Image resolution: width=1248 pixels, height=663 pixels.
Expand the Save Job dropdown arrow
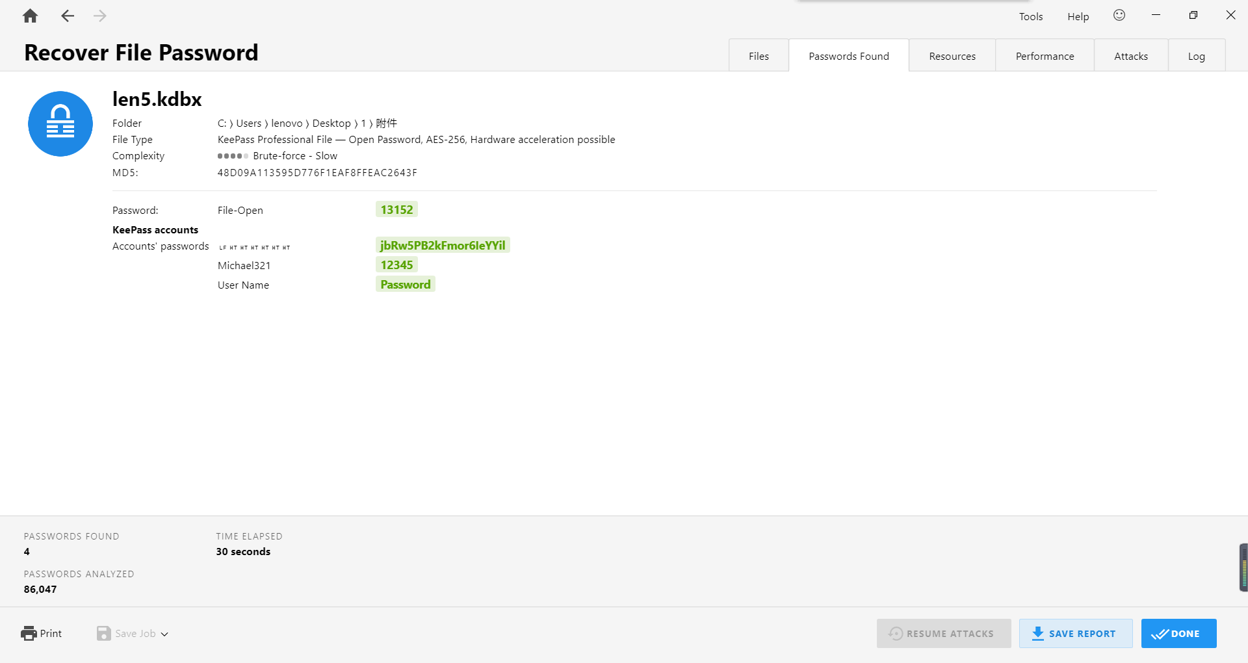coord(164,634)
